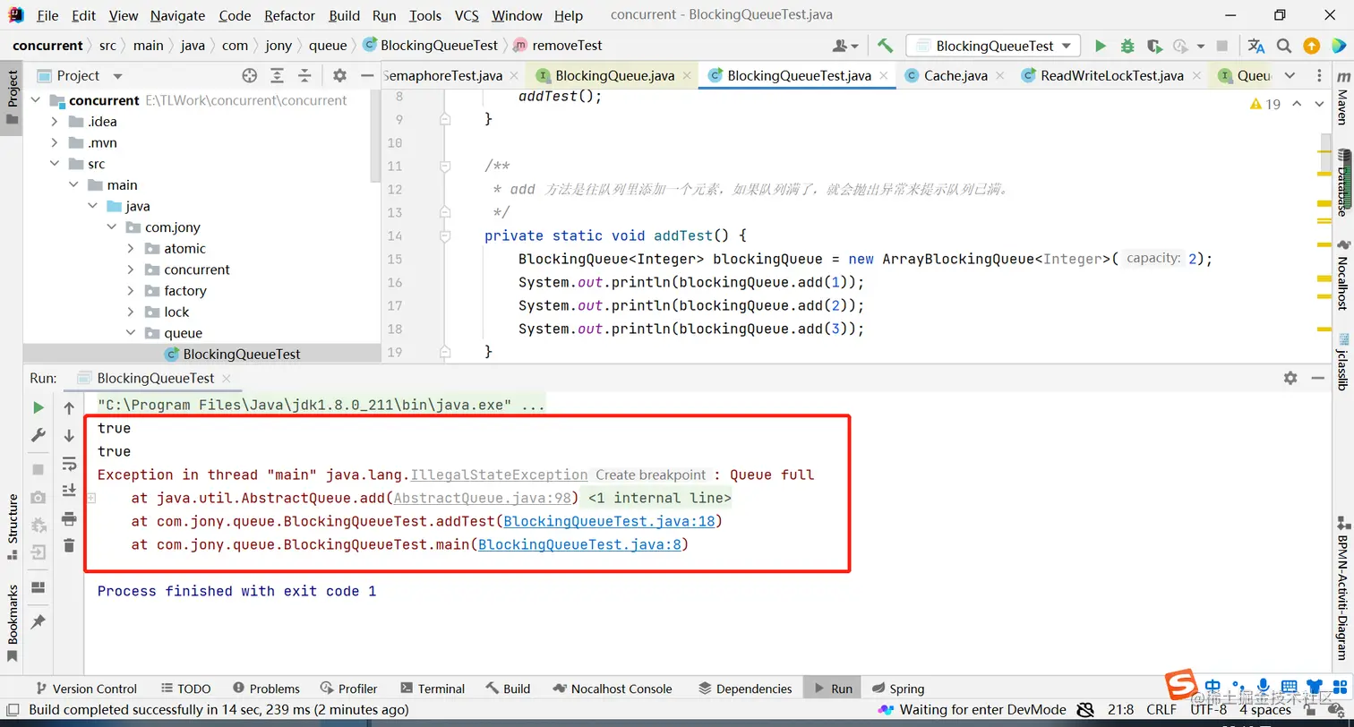This screenshot has height=727, width=1354.
Task: Open Run panel settings gear
Action: point(1290,378)
